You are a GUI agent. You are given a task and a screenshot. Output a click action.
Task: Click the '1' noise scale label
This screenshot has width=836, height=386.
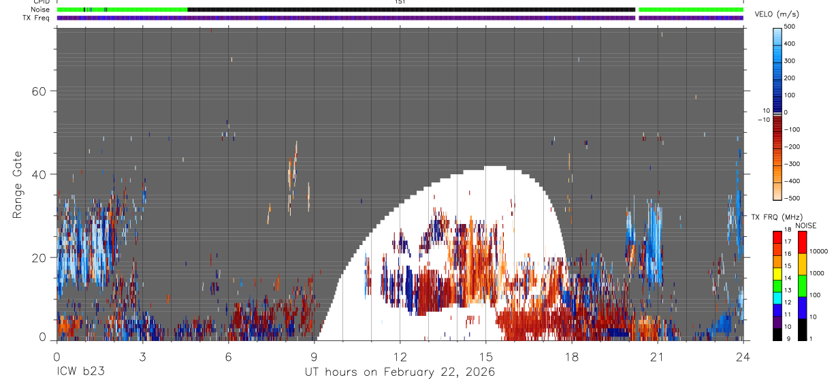811,338
